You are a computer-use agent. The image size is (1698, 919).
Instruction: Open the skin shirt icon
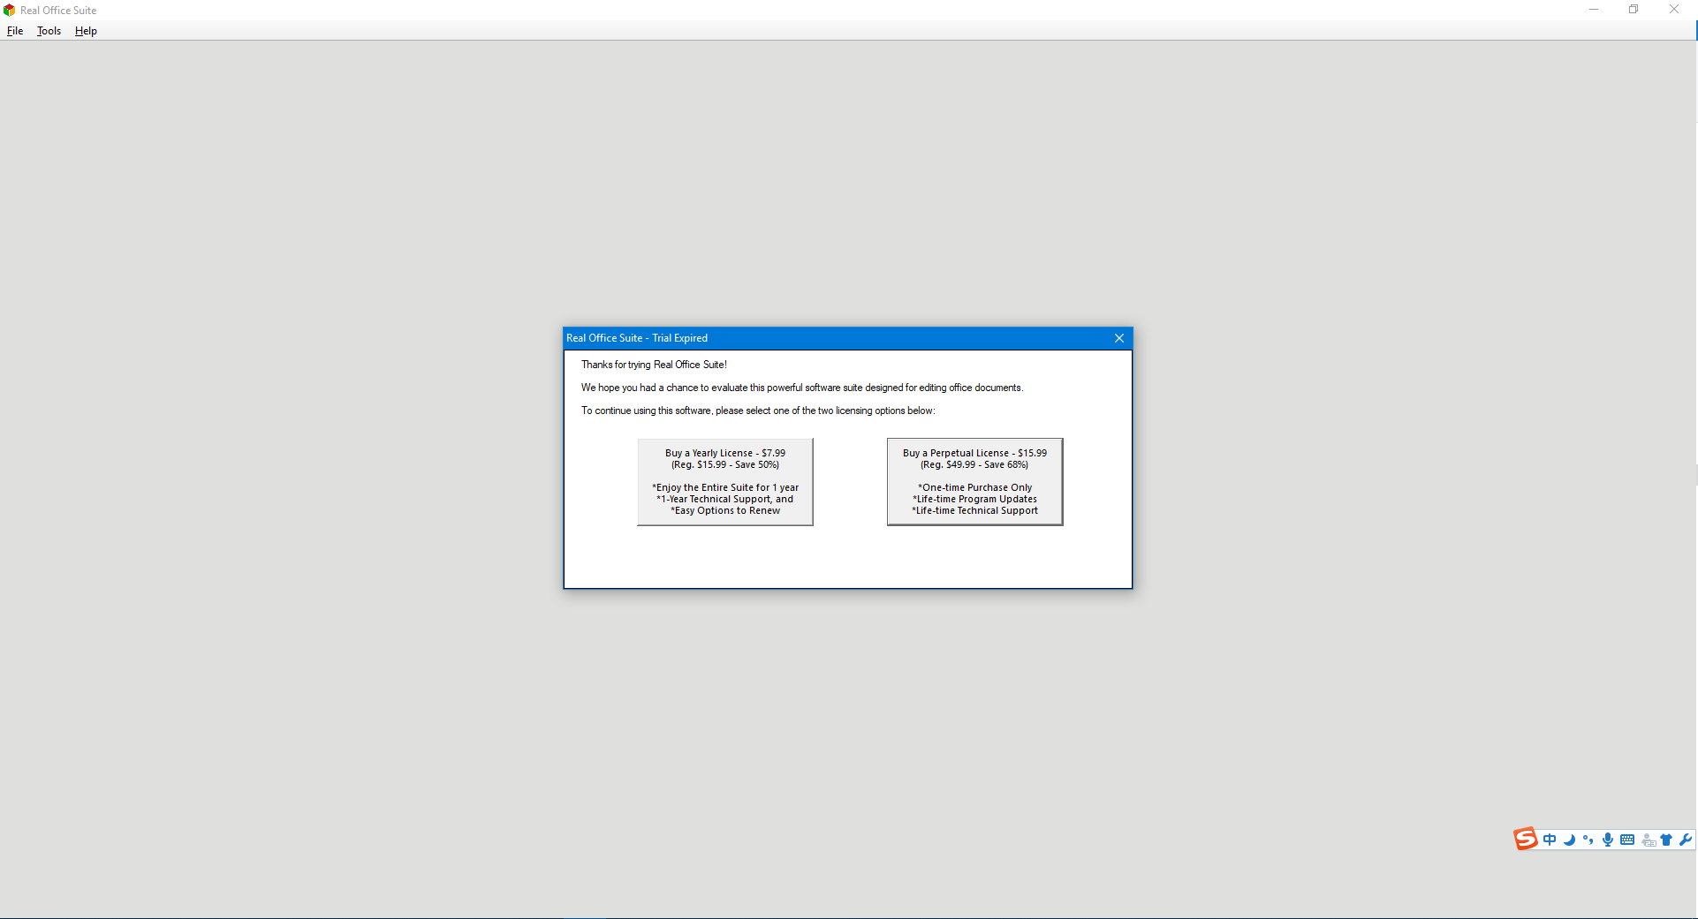point(1666,840)
